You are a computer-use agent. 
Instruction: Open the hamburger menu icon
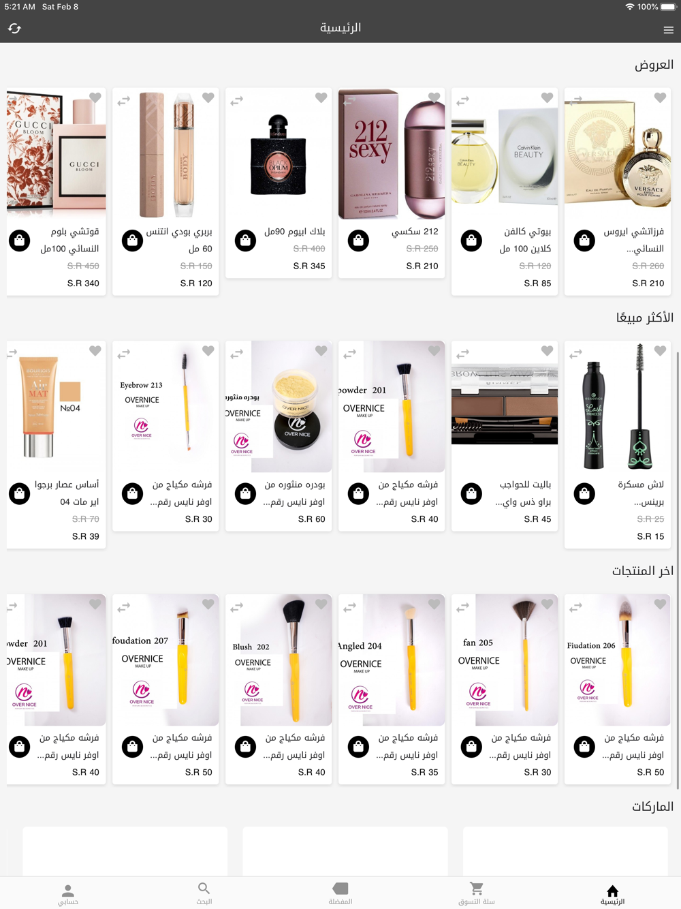pos(668,30)
